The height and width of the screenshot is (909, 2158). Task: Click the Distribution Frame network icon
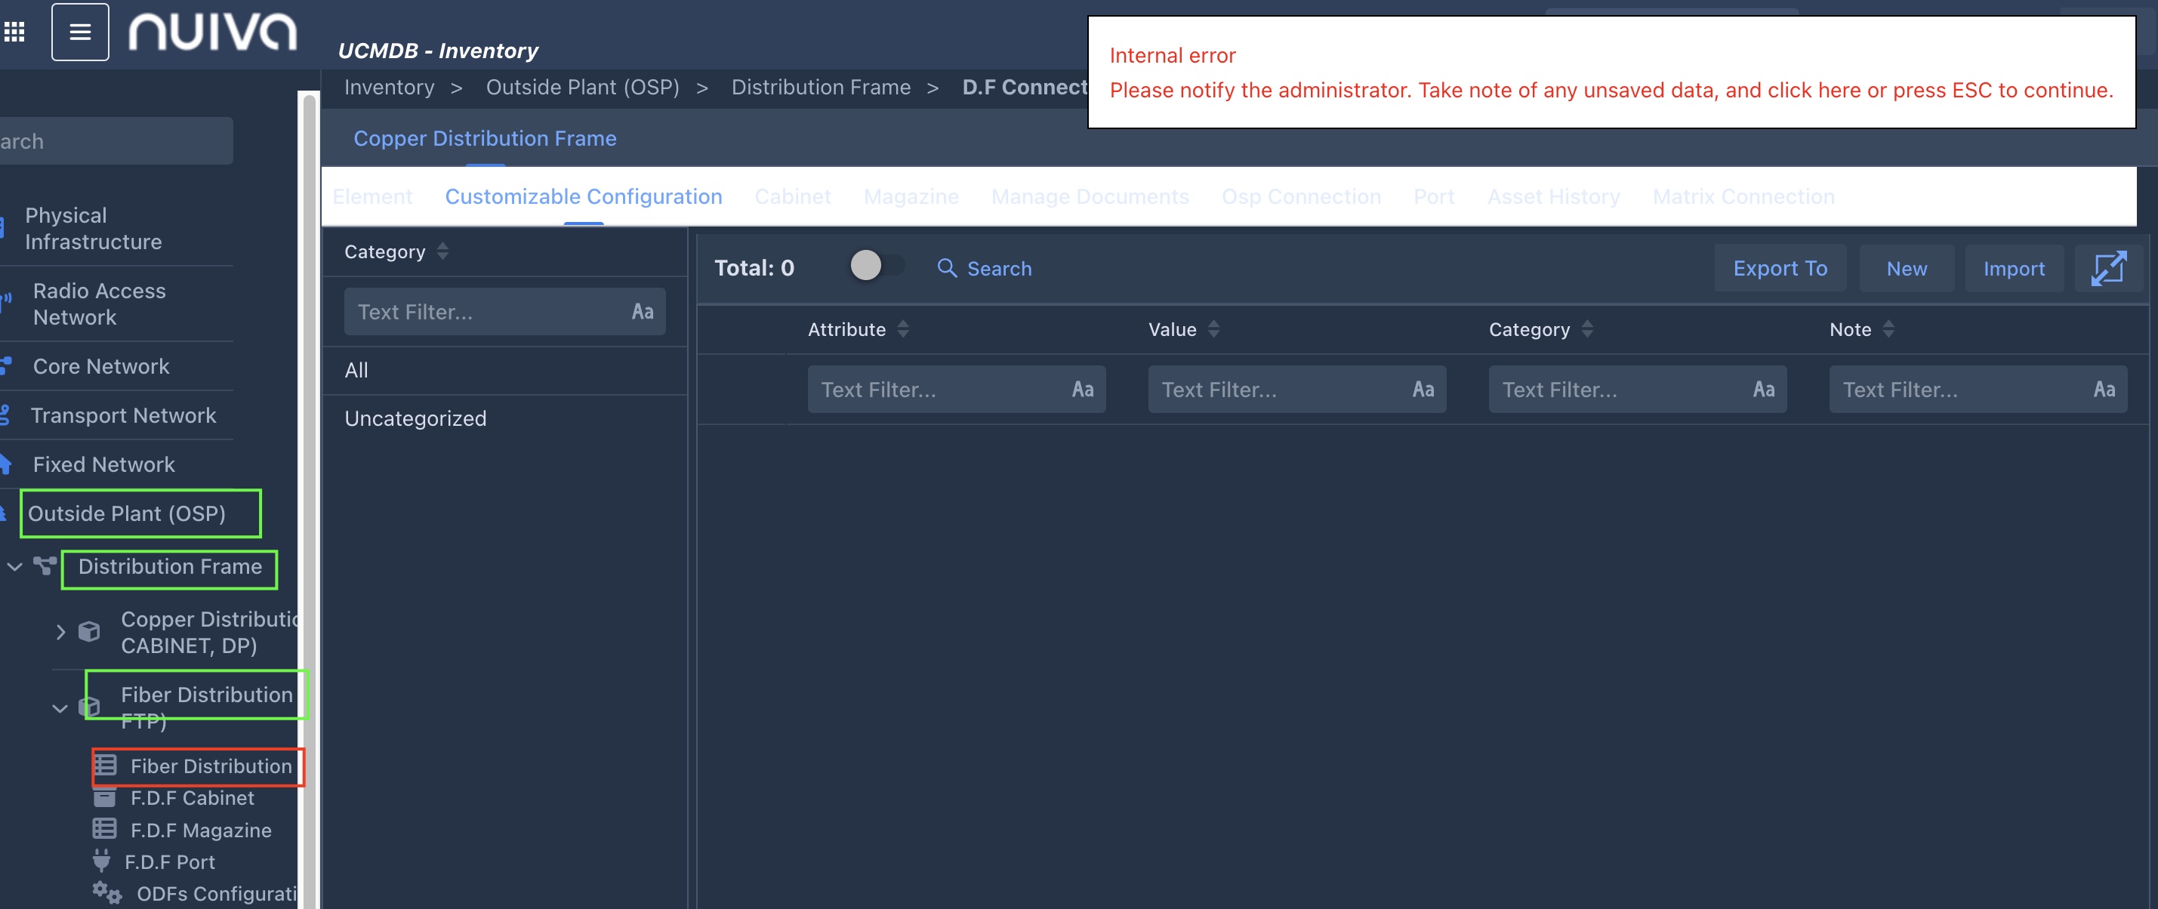coord(45,565)
